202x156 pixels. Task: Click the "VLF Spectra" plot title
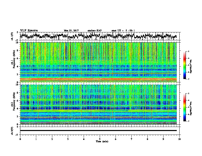tap(29, 31)
